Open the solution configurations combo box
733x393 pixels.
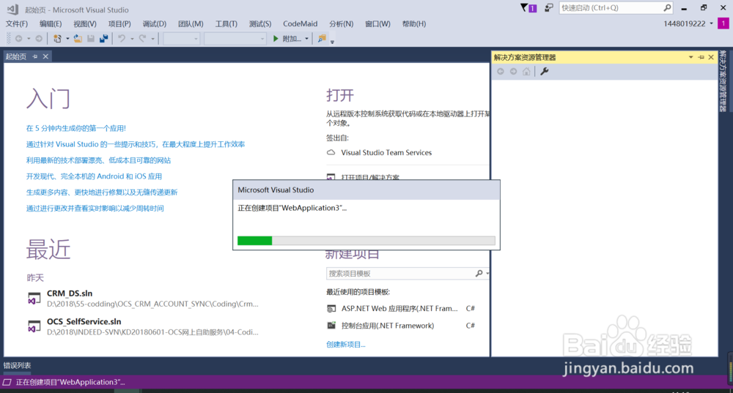[x=182, y=39]
